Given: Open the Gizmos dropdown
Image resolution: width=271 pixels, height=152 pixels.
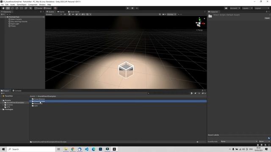Looking at the screenshot, I should pyautogui.click(x=171, y=14).
